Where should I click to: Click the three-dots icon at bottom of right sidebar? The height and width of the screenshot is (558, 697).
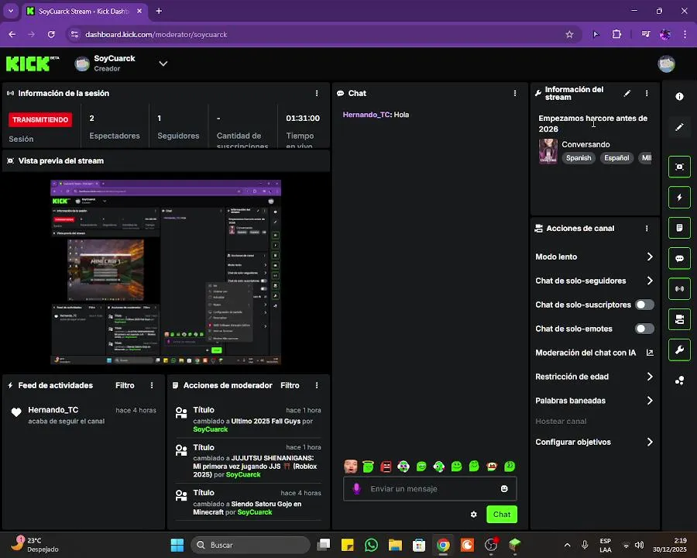679,381
